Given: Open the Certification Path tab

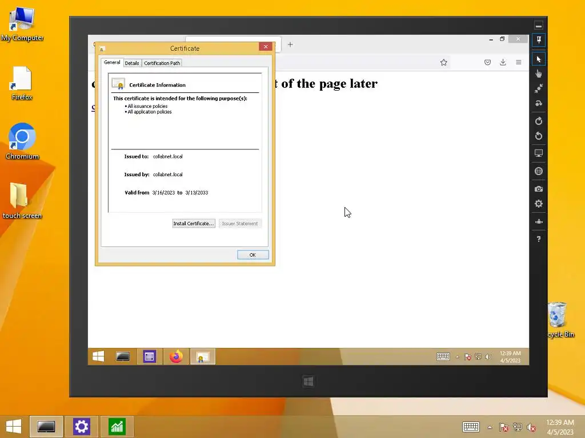Looking at the screenshot, I should click(162, 63).
